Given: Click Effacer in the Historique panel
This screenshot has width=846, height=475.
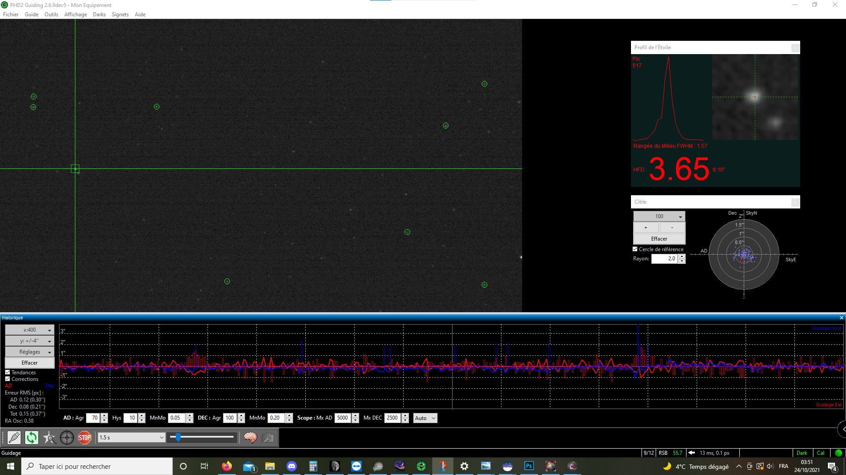Looking at the screenshot, I should pos(30,363).
